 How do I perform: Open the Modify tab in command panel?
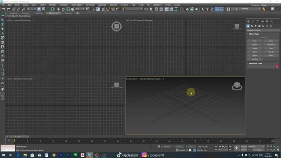(x=253, y=22)
